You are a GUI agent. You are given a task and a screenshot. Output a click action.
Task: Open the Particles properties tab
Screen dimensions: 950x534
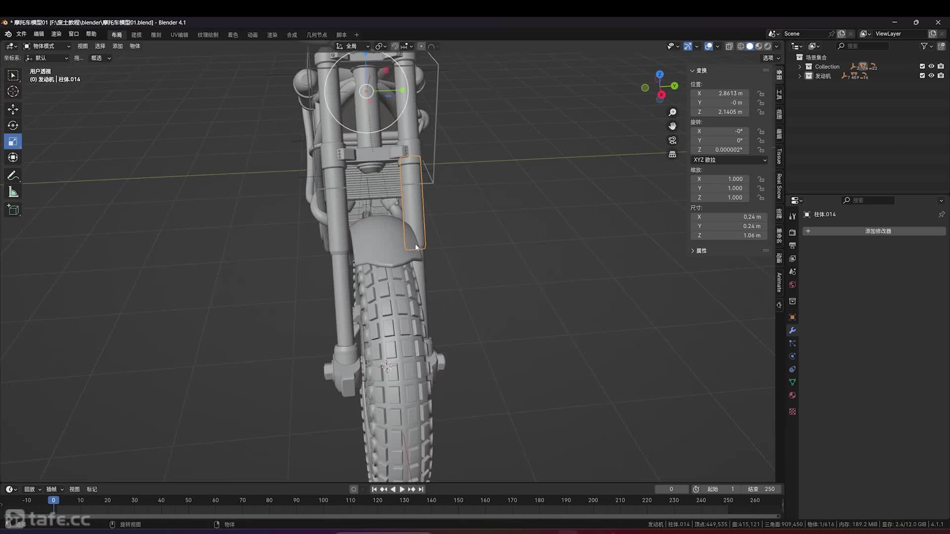[792, 343]
